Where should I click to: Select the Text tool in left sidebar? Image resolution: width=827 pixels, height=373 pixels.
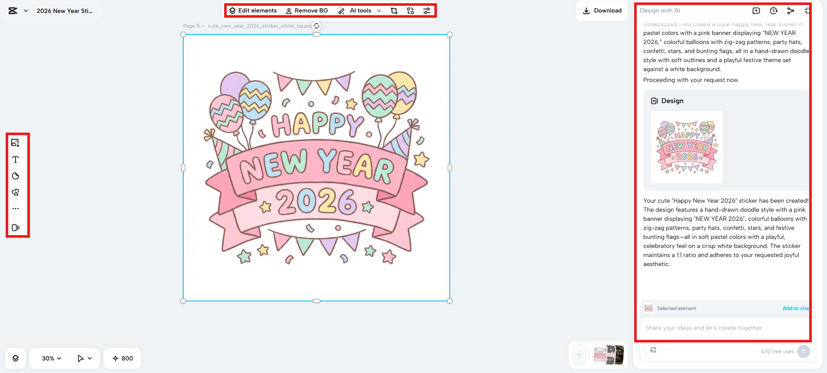[16, 160]
